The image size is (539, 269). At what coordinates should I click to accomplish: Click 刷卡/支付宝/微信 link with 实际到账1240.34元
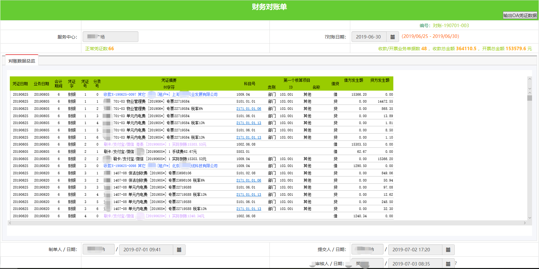tap(119, 216)
